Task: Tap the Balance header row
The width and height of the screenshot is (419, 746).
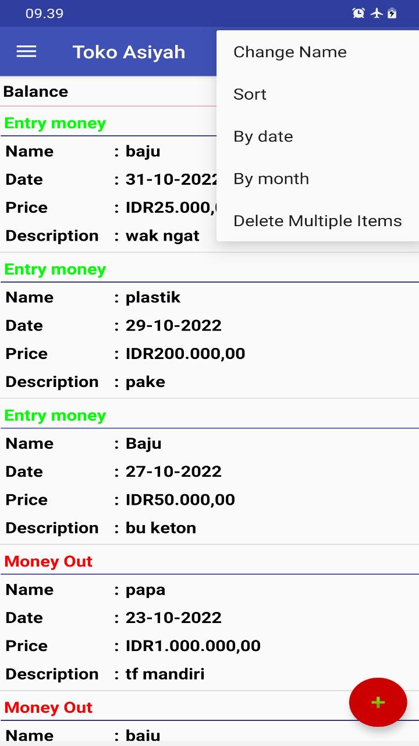Action: point(108,92)
